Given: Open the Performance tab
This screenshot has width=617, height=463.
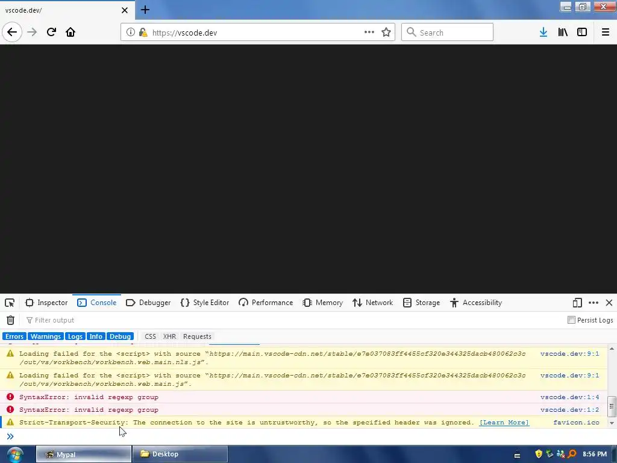Looking at the screenshot, I should 266,303.
